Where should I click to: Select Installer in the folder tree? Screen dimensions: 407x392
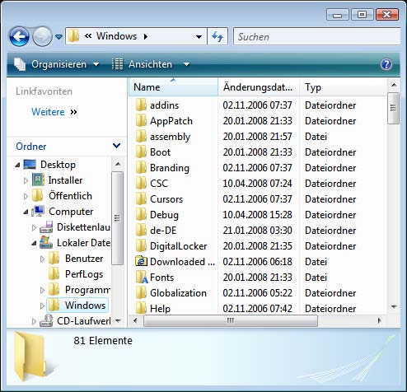65,180
